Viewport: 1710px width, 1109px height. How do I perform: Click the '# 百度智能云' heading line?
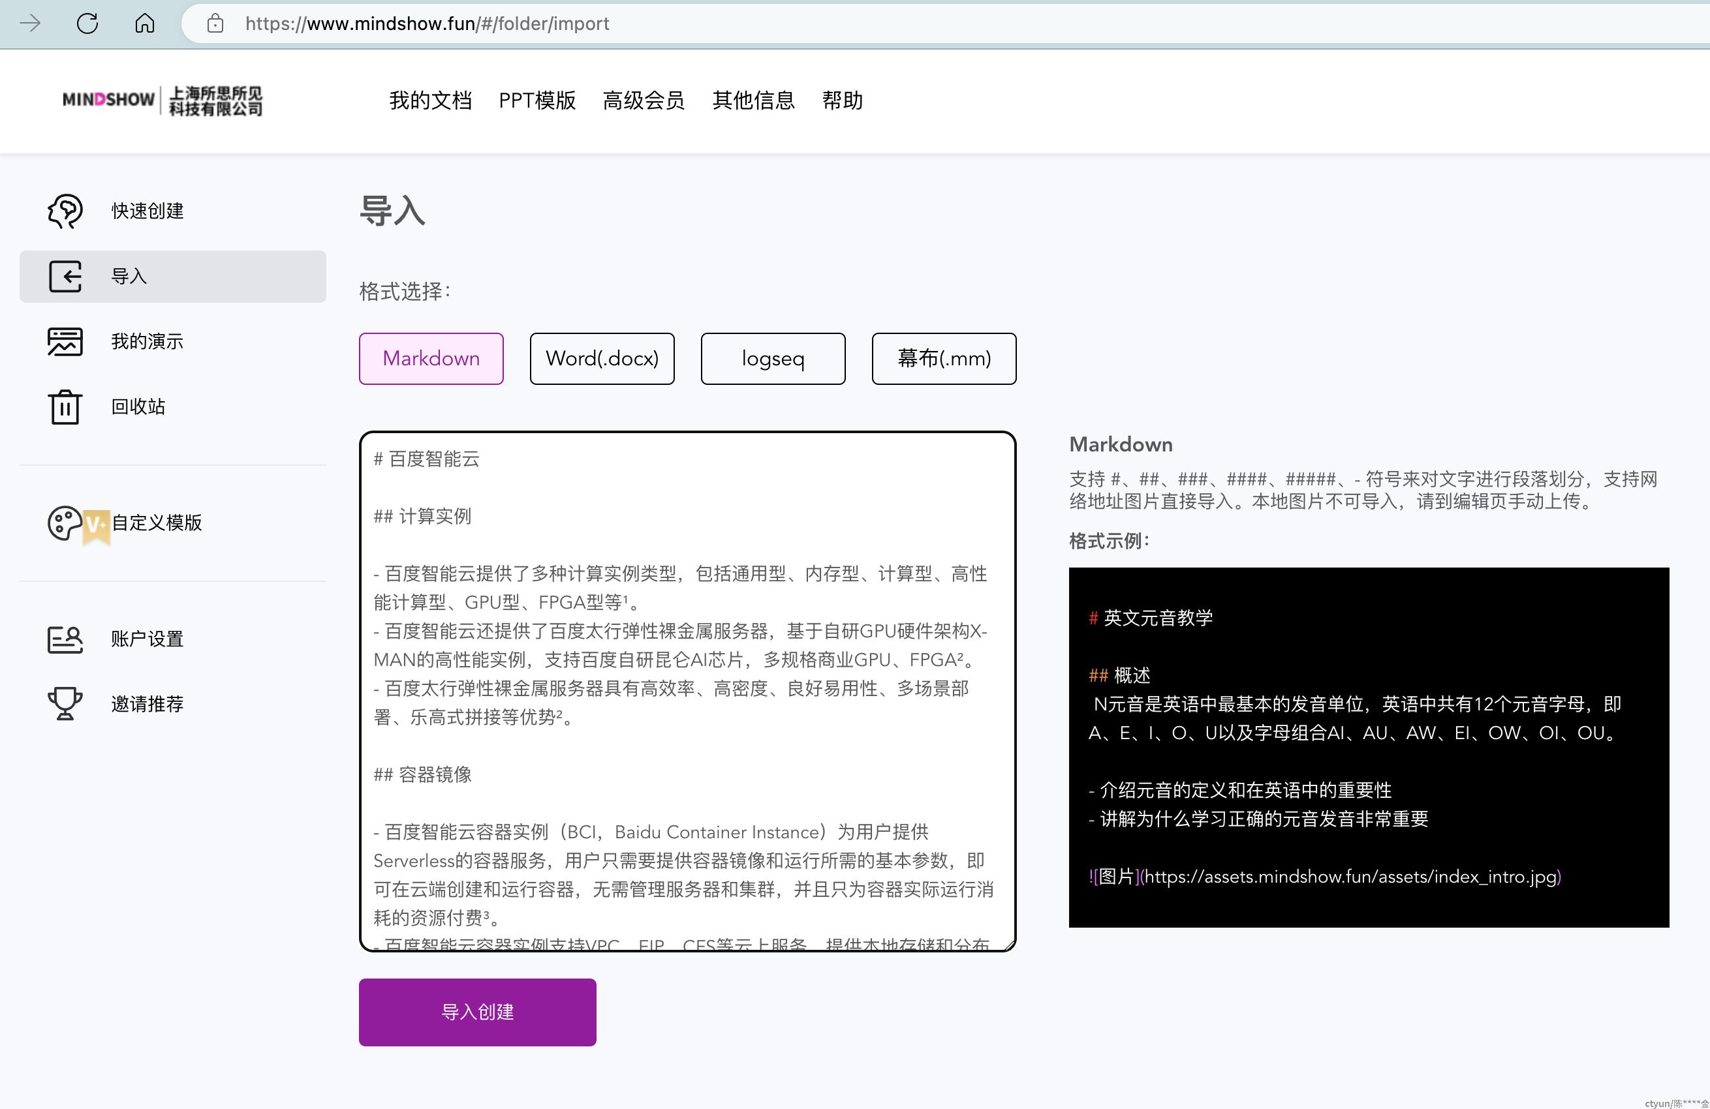[427, 459]
